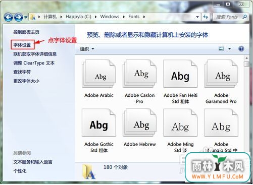The width and height of the screenshot is (253, 185).
Task: Refresh the Fonts folder view
Action: 206,17
